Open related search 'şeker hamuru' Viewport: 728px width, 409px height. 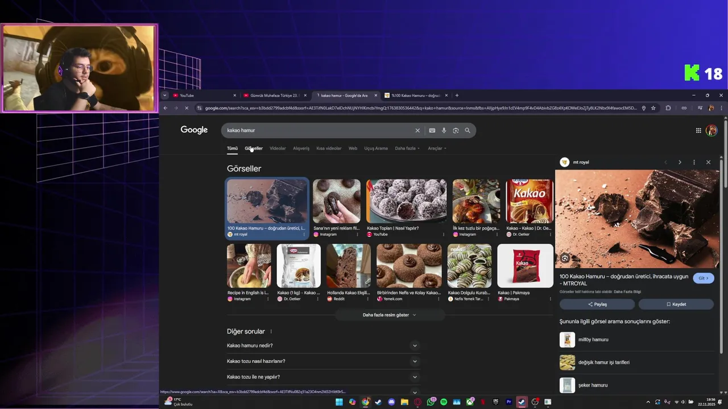637,385
